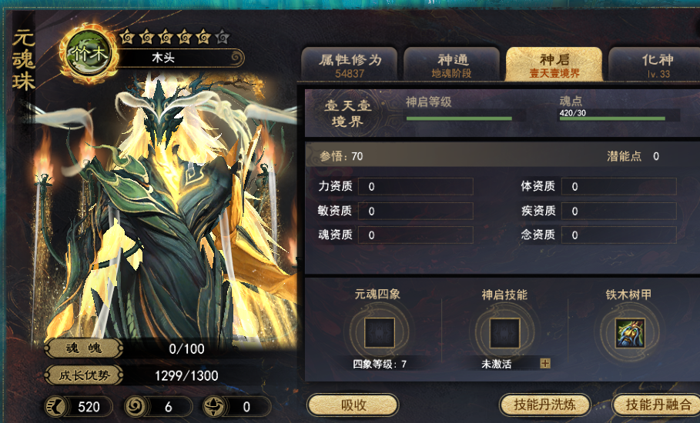Viewport: 700px width, 423px height.
Task: Click the helmet icon beside value 0
Action: (214, 407)
